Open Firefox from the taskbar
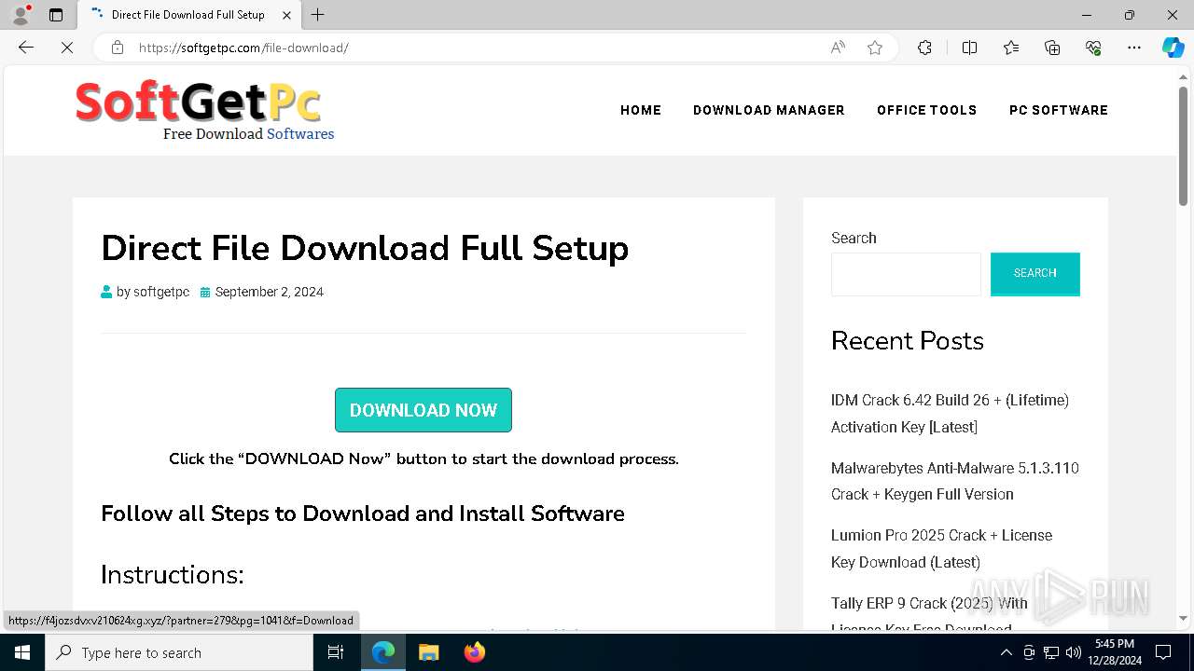The width and height of the screenshot is (1194, 671). click(474, 652)
